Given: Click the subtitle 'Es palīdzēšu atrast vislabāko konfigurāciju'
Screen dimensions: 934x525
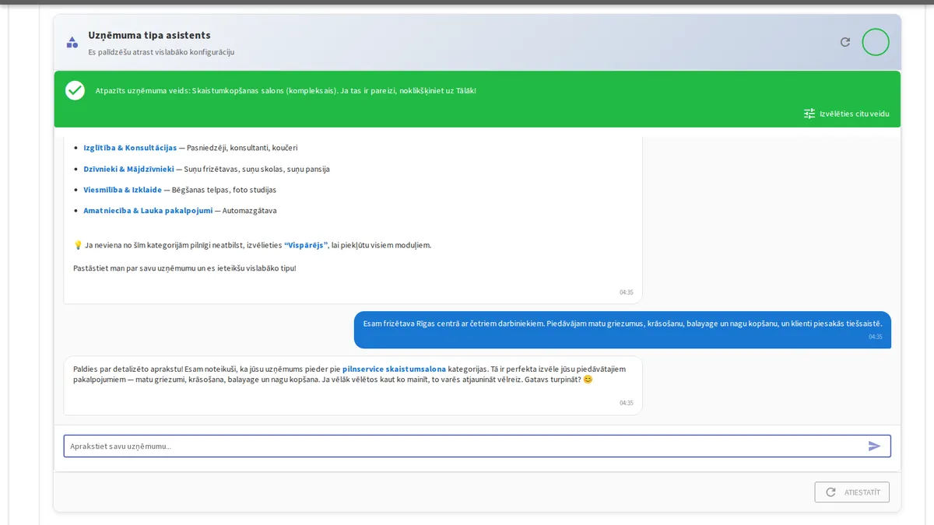Looking at the screenshot, I should pos(161,52).
